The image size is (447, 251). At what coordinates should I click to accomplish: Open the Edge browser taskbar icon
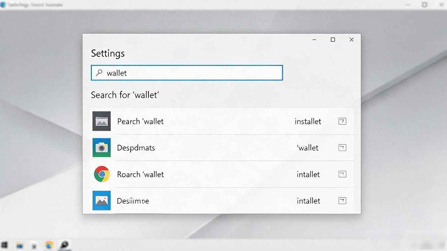pyautogui.click(x=49, y=245)
